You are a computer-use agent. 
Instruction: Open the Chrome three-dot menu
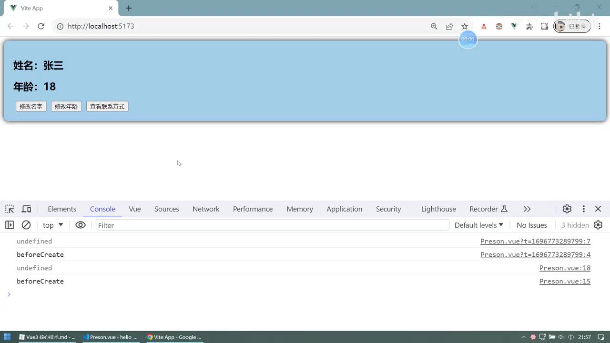[600, 26]
